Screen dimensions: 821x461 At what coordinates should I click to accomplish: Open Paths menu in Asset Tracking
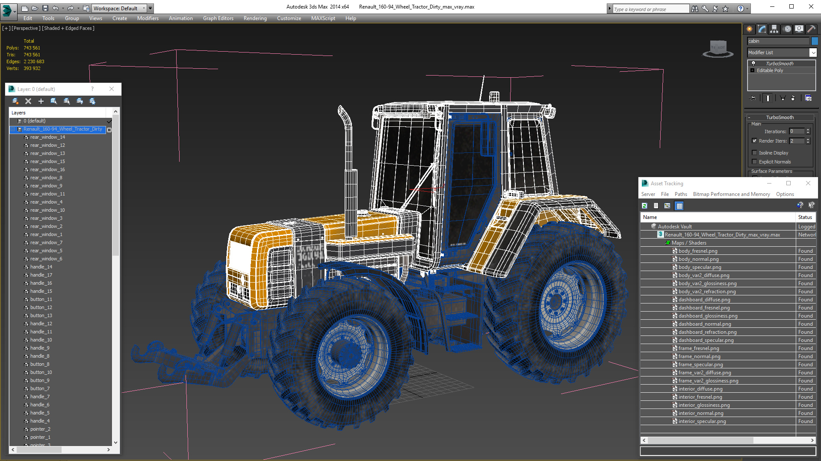click(681, 194)
